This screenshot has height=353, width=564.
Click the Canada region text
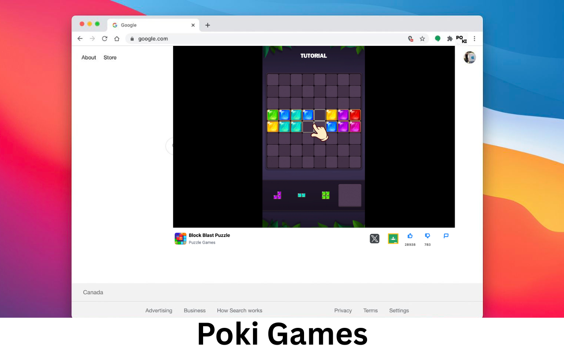[93, 292]
